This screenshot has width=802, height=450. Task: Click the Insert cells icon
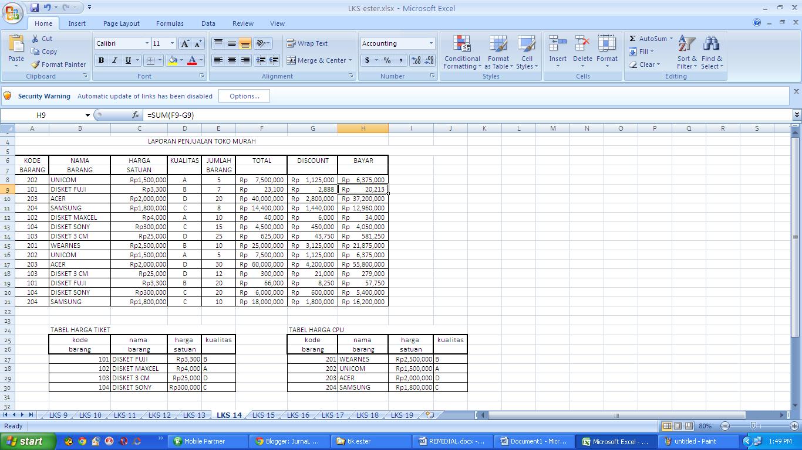pyautogui.click(x=558, y=45)
